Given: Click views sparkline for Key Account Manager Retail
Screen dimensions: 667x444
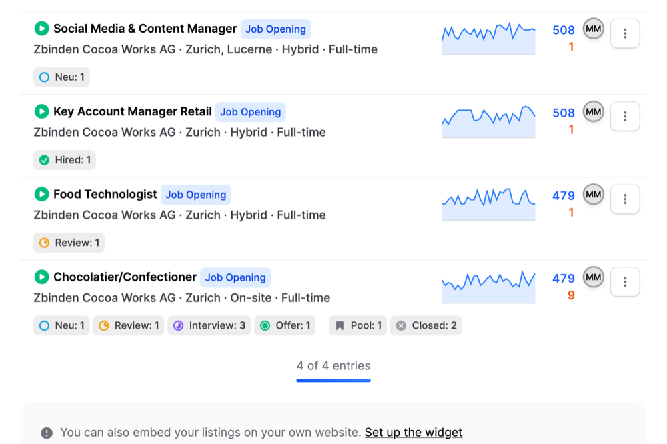Looking at the screenshot, I should [x=488, y=121].
